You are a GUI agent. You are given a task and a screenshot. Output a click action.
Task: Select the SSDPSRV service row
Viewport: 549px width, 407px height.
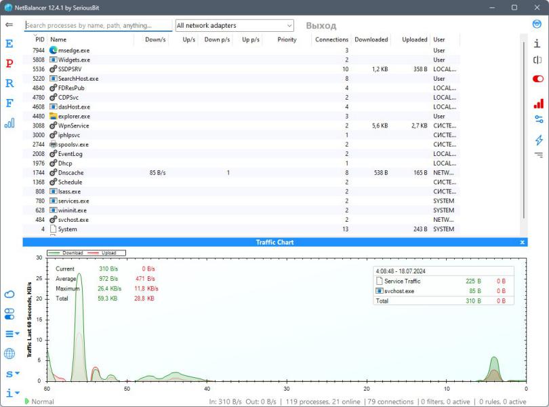point(241,69)
